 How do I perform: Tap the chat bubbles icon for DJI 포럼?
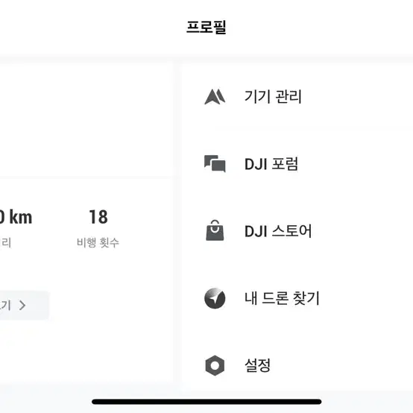point(215,163)
